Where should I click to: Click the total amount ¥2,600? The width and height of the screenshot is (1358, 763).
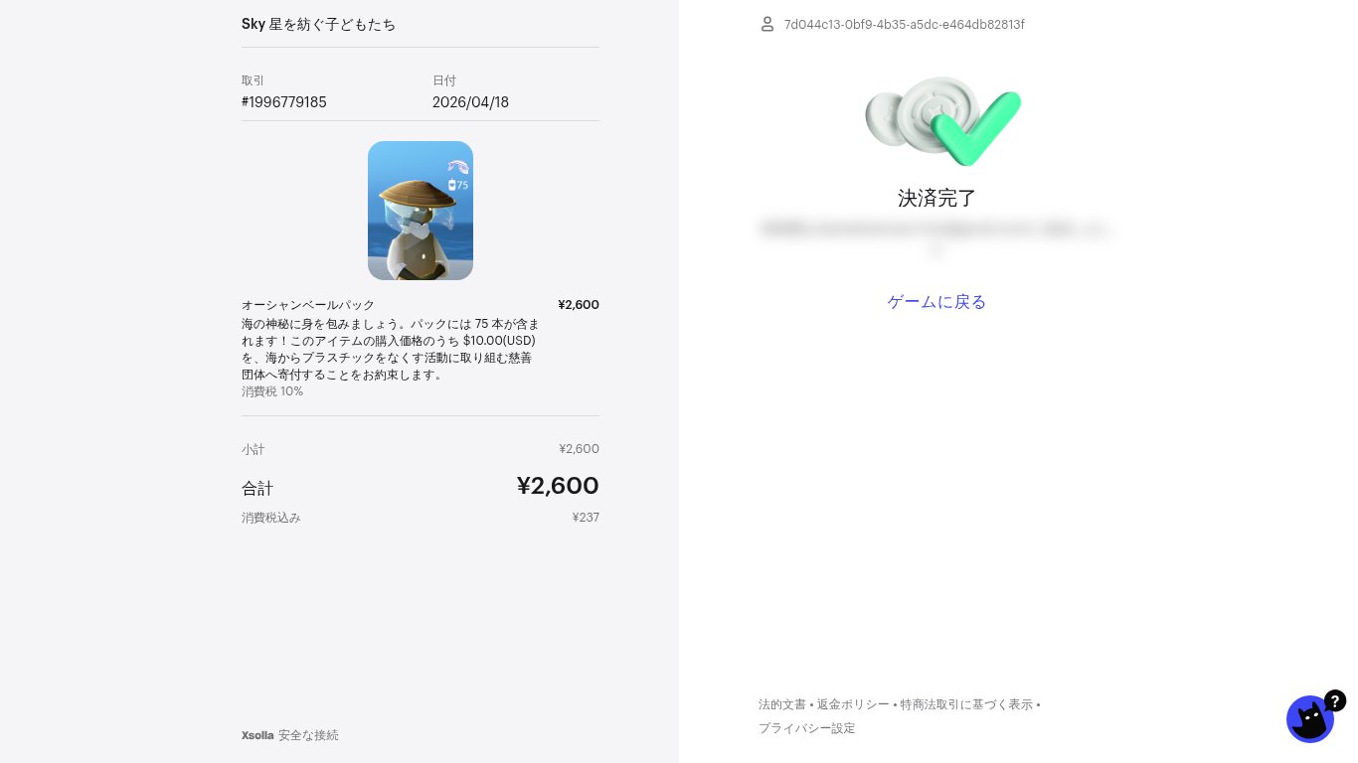[x=558, y=486]
